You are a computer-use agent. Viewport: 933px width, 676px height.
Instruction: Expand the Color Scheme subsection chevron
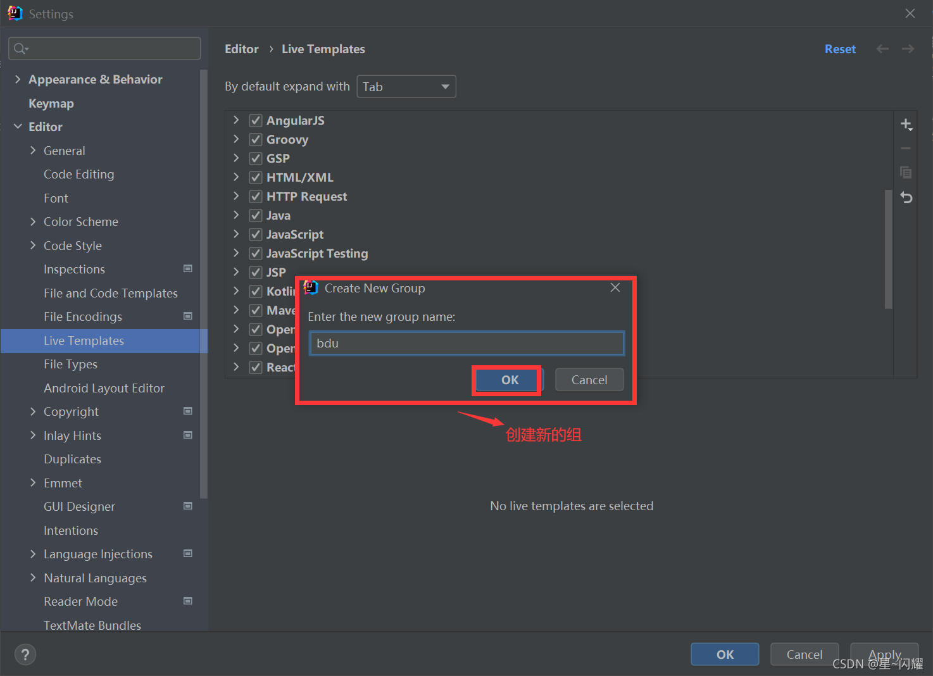33,221
